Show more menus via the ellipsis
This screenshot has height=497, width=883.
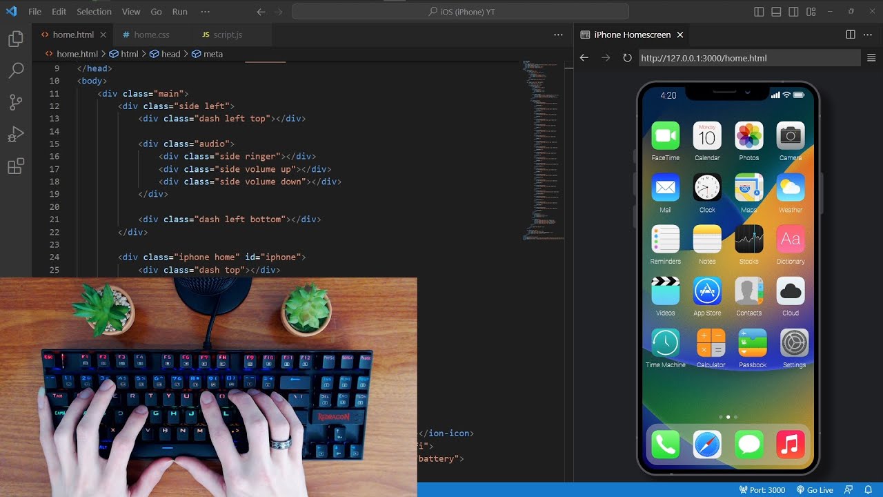(205, 12)
